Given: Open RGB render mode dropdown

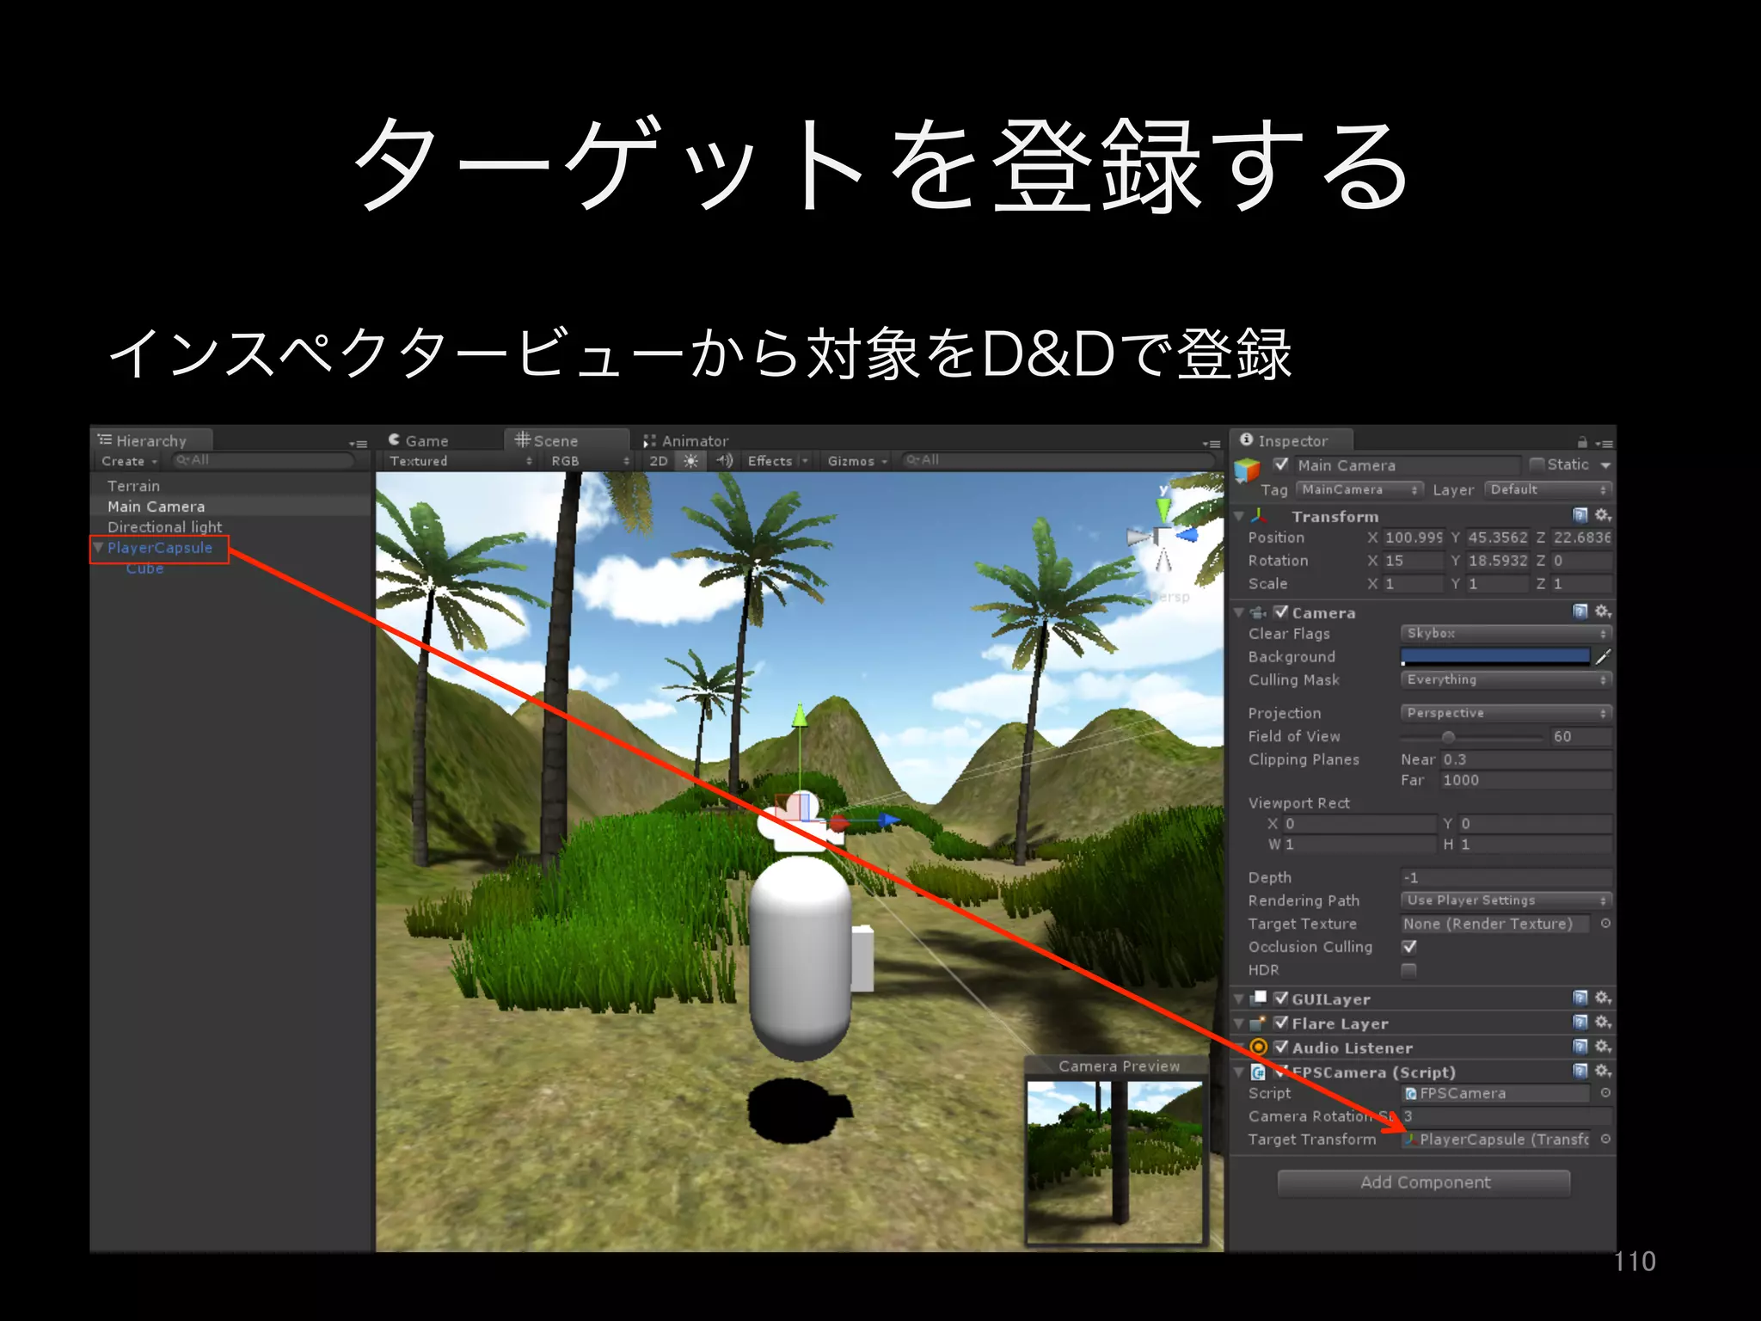Looking at the screenshot, I should (x=590, y=461).
